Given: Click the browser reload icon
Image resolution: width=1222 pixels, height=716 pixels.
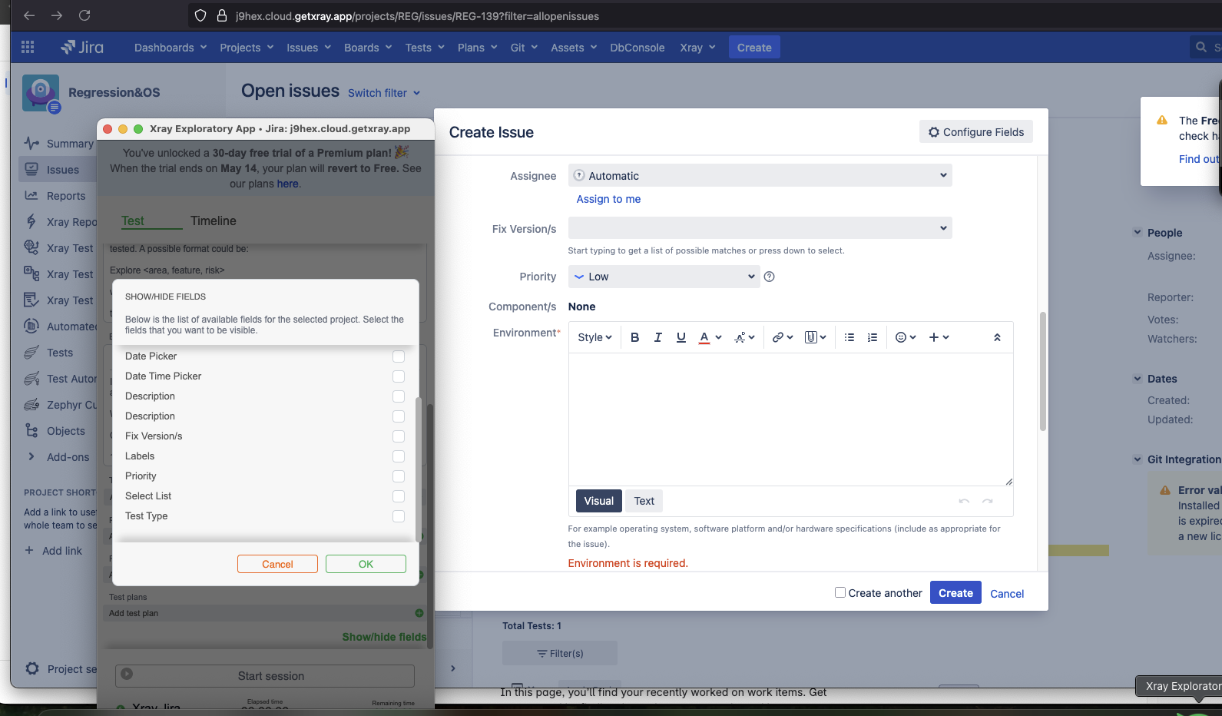Looking at the screenshot, I should coord(84,15).
